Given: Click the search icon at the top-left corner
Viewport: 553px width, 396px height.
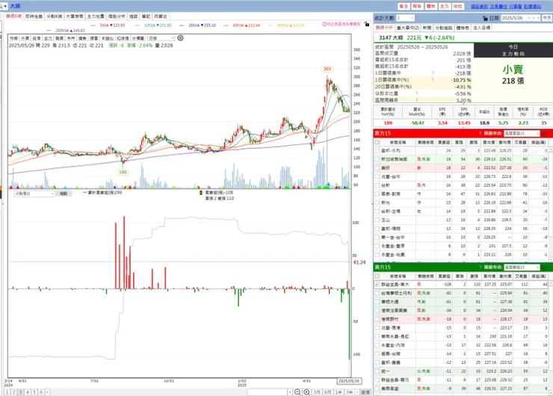Looking at the screenshot, I should tap(1, 6).
